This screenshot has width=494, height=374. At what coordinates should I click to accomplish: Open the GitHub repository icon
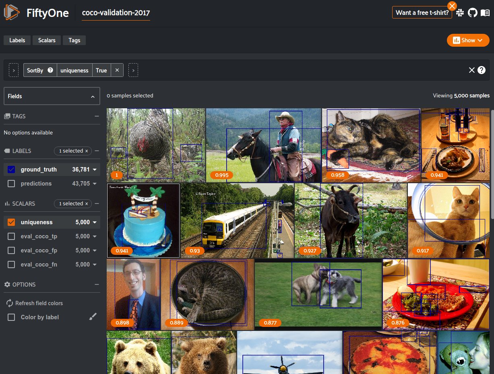pos(473,12)
